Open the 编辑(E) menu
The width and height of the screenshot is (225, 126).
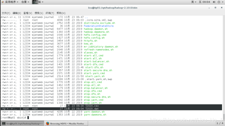[17, 13]
